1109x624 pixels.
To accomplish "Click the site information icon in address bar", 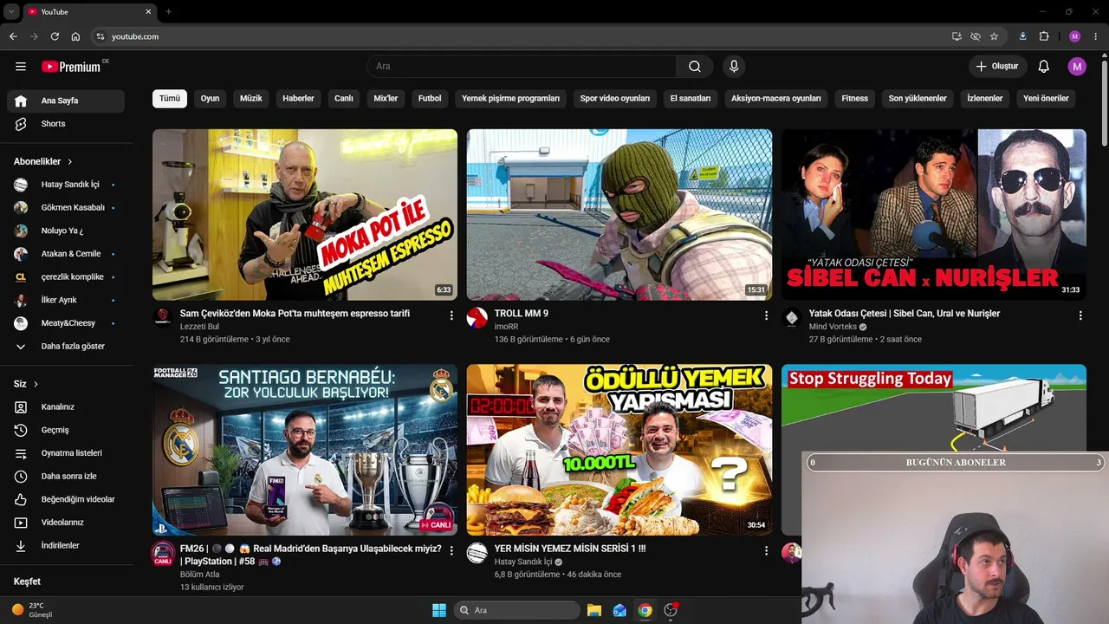I will pyautogui.click(x=100, y=36).
